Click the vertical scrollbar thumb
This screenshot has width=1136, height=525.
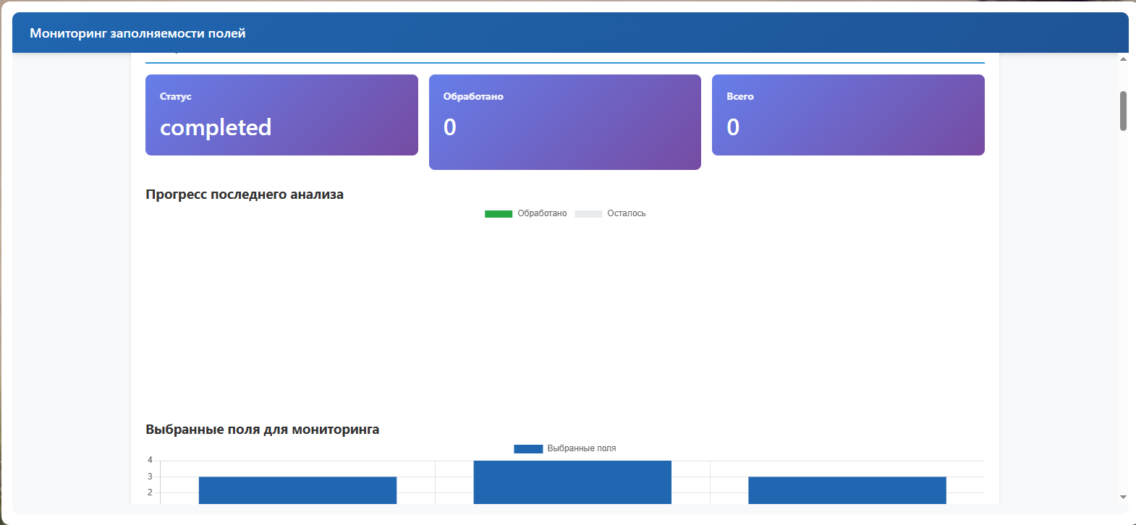[1123, 111]
